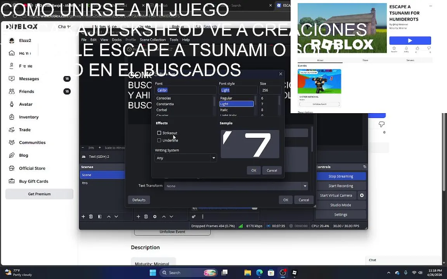
Task: Open Communities in the Roblox sidebar
Action: 32,143
